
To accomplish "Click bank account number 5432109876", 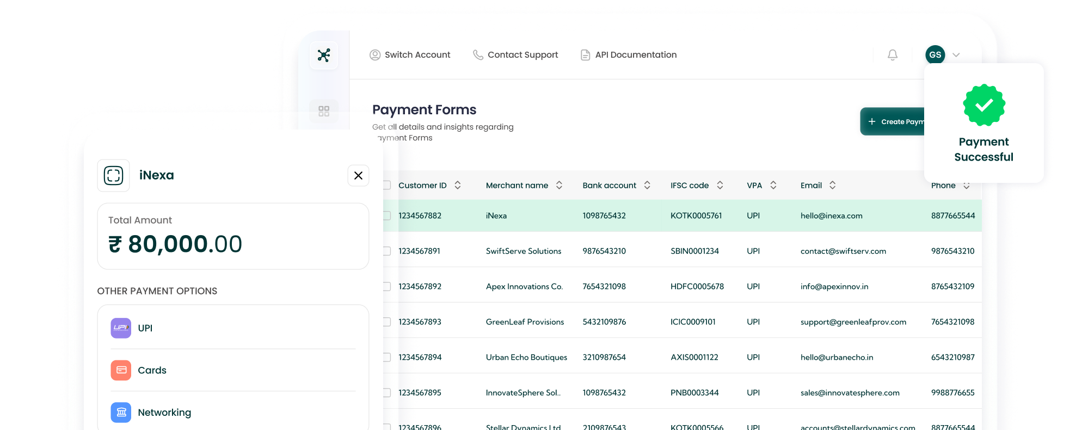I will click(604, 322).
